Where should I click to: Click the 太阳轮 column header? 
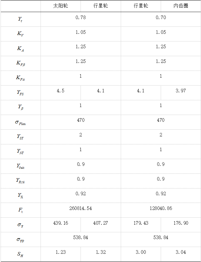pyautogui.click(x=61, y=6)
